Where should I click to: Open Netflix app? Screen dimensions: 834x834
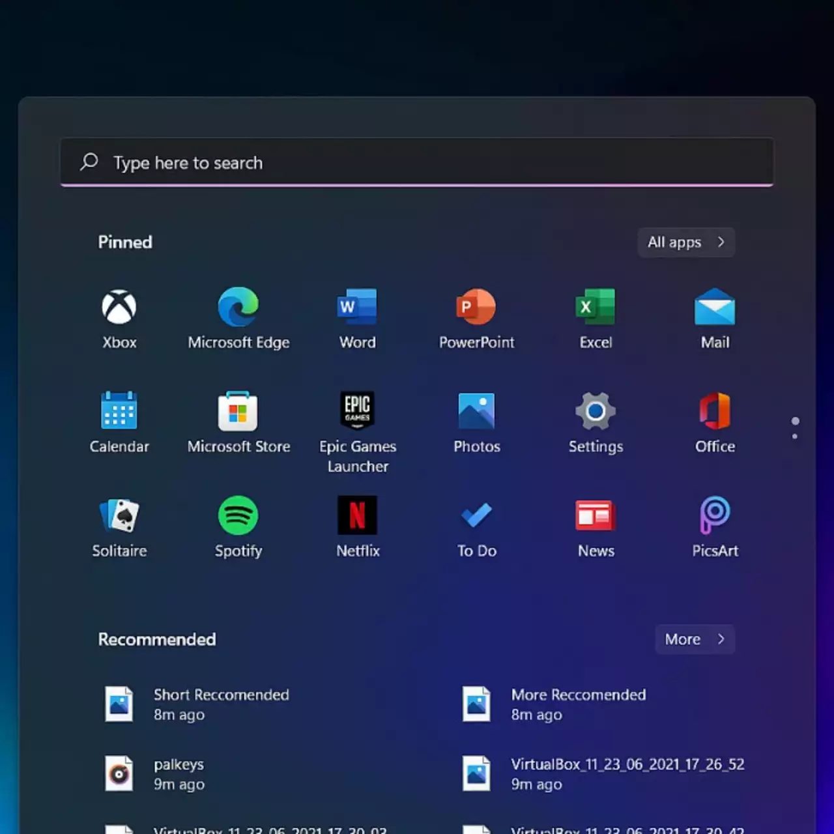point(358,528)
